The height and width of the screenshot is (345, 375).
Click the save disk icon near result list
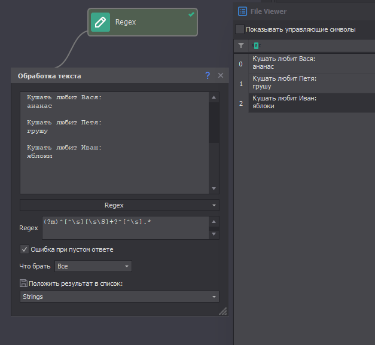pyautogui.click(x=24, y=283)
